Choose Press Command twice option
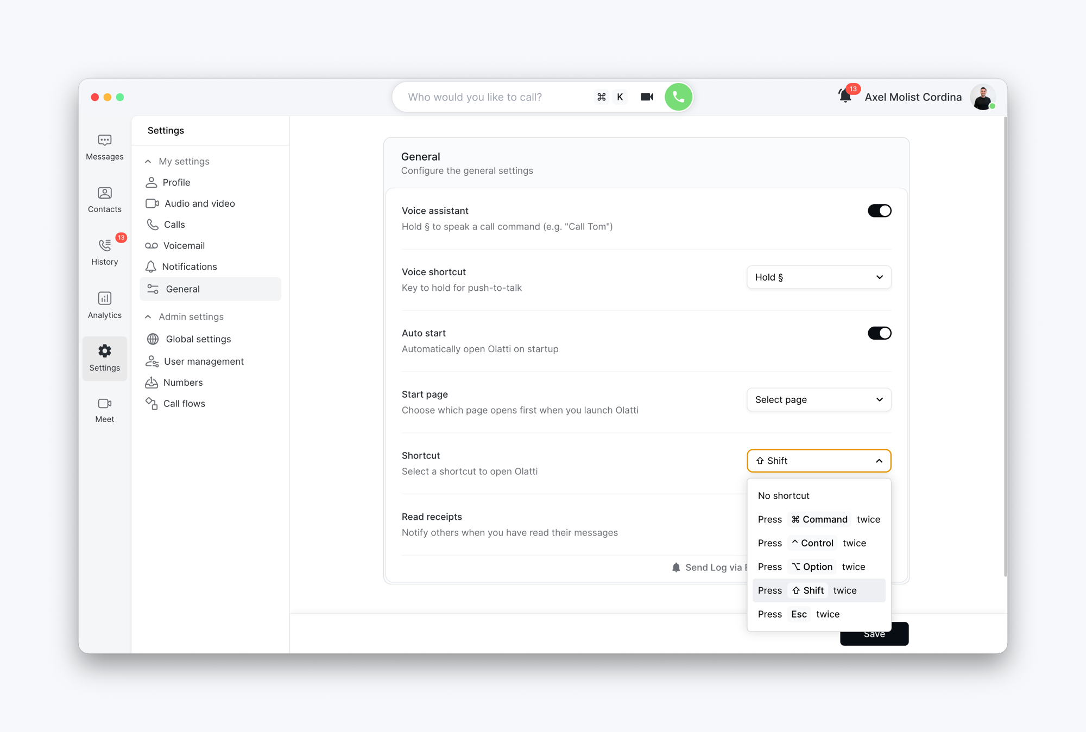Screen dimensions: 1086x732 (819, 519)
